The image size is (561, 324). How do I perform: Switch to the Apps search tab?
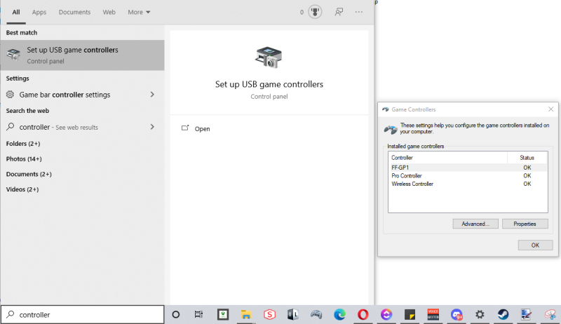tap(39, 12)
